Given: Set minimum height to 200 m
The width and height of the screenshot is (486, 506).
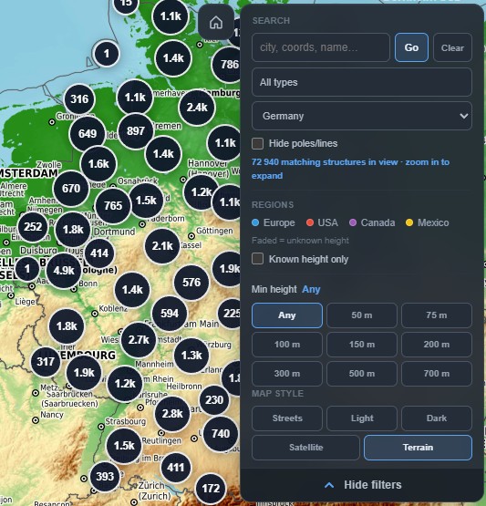Looking at the screenshot, I should click(436, 345).
